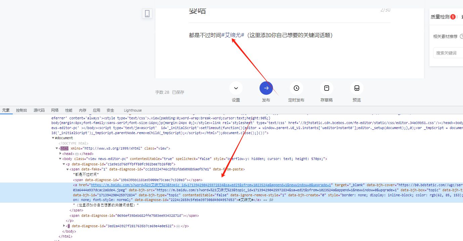
Task: Collapse the body element node
Action: [x=60, y=159]
